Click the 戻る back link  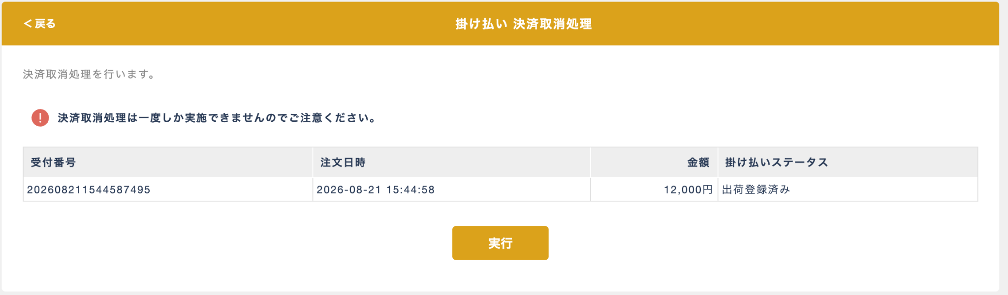coord(39,24)
